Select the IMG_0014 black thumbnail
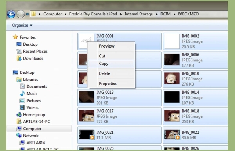 pos(172,97)
